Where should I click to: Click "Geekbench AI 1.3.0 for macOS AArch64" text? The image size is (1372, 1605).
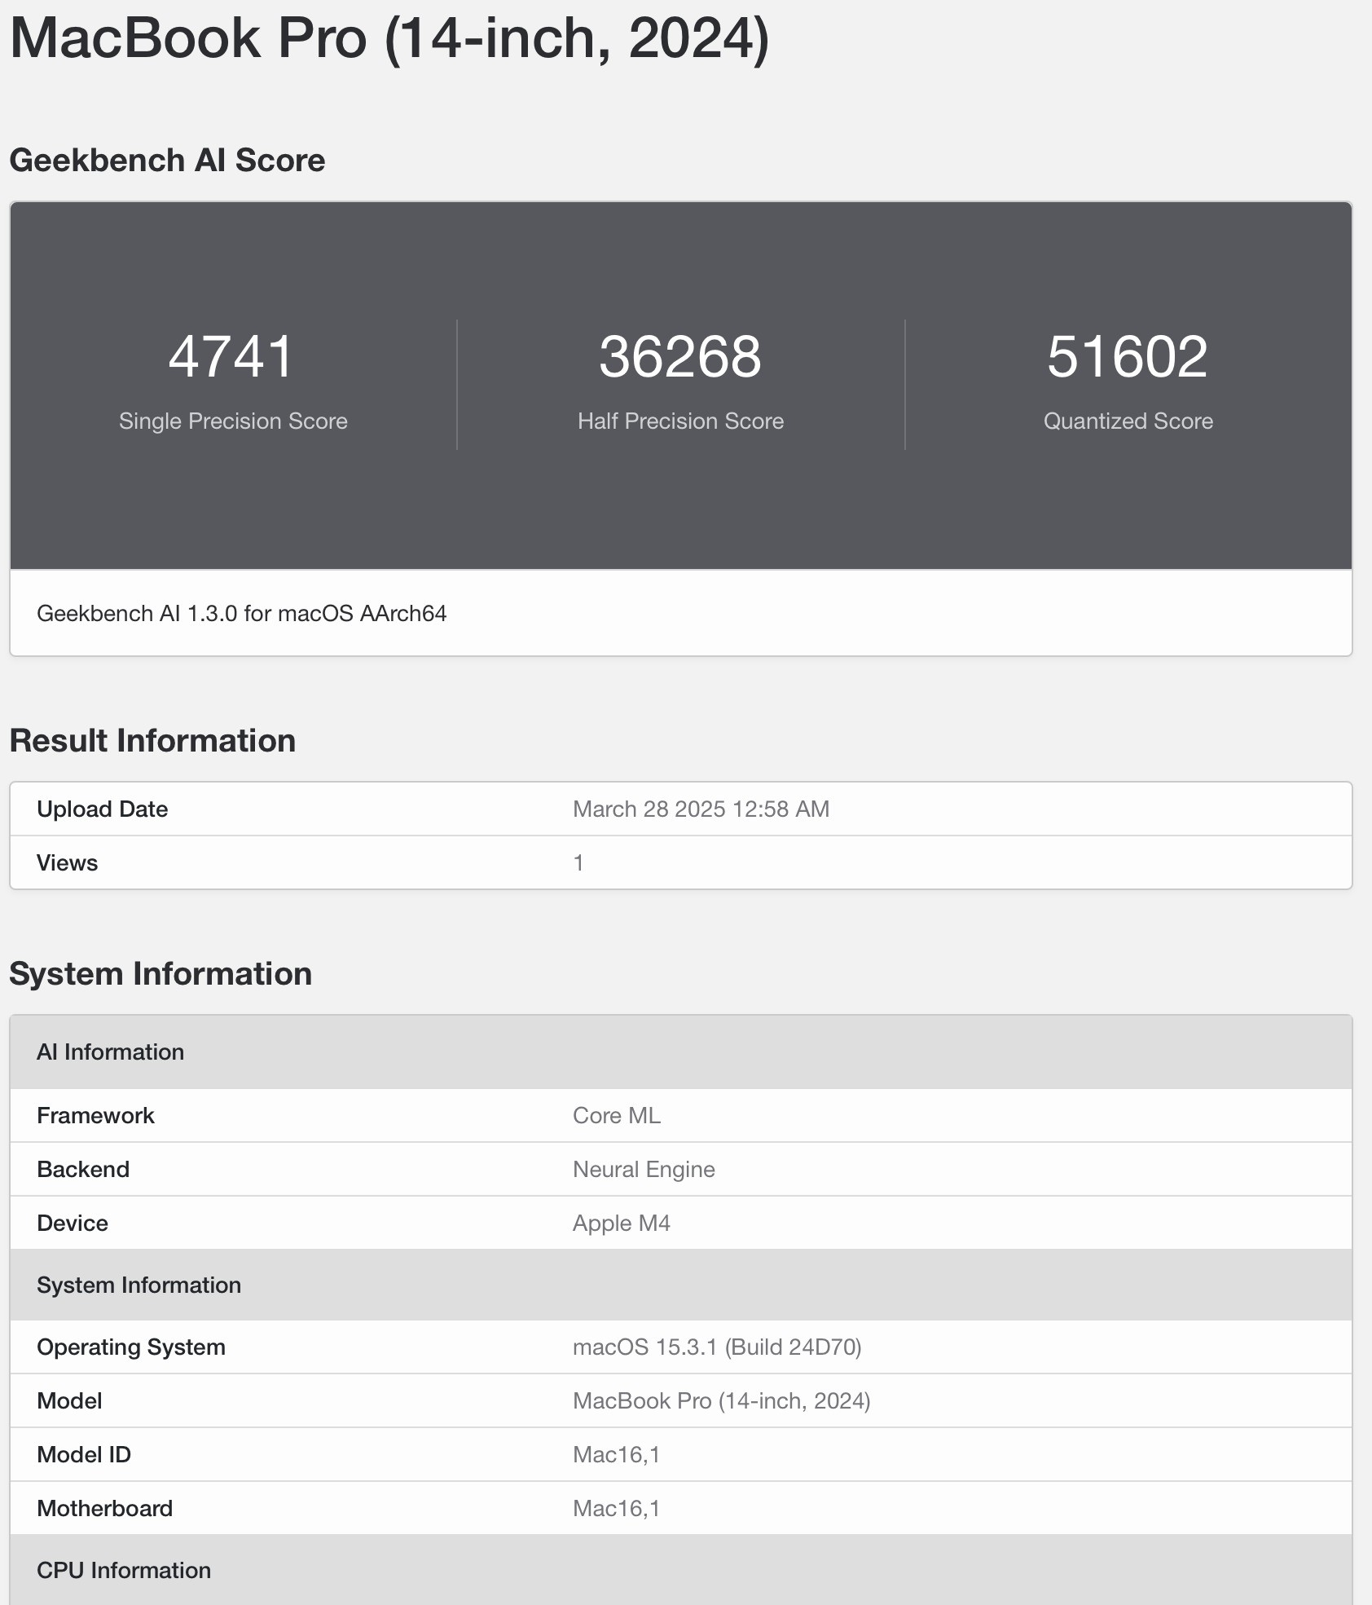(242, 613)
